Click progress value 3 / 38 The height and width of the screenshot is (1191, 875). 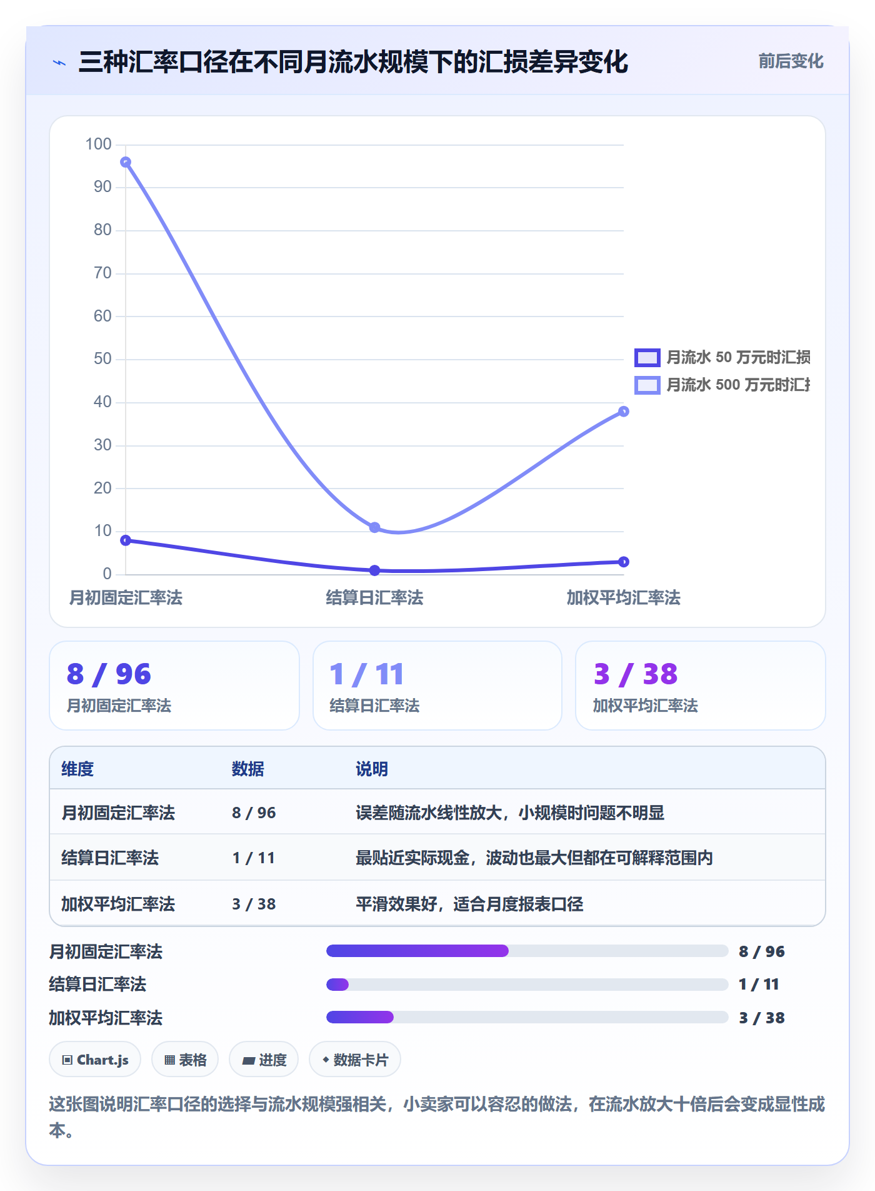762,1018
